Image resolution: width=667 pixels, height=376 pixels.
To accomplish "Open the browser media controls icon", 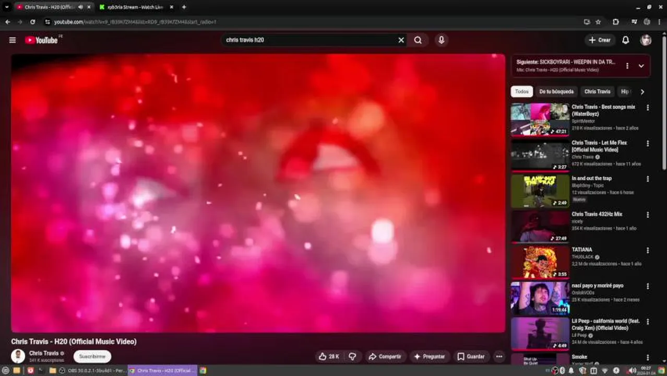I will pyautogui.click(x=634, y=22).
